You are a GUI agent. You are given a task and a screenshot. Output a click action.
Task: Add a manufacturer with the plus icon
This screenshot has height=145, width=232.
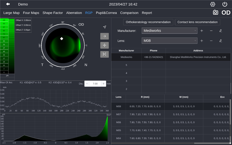202,31
